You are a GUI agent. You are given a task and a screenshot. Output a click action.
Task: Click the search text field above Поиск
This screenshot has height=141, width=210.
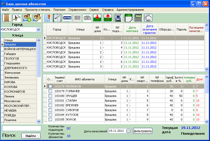click(22, 128)
